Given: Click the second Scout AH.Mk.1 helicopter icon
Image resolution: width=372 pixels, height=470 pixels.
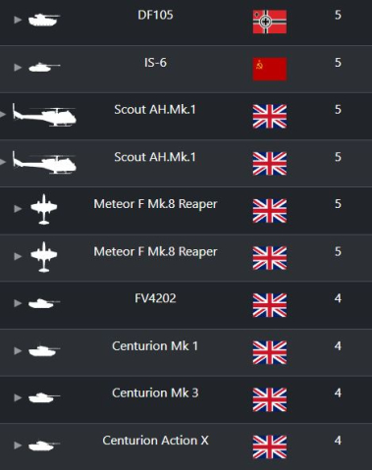Looking at the screenshot, I should pyautogui.click(x=44, y=163).
